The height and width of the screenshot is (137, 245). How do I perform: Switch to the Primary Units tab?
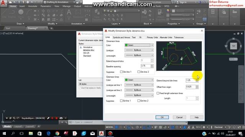[152, 37]
